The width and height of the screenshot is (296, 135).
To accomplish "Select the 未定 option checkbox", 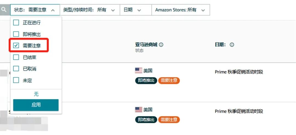I will point(16,80).
